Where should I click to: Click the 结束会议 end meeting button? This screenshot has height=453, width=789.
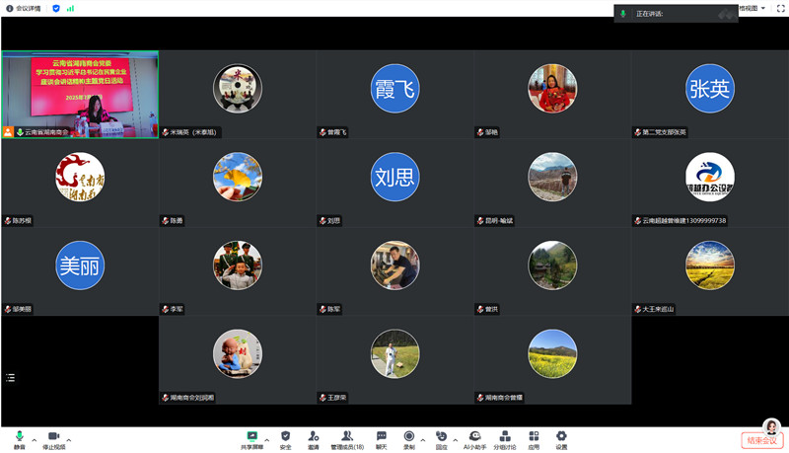pyautogui.click(x=761, y=440)
